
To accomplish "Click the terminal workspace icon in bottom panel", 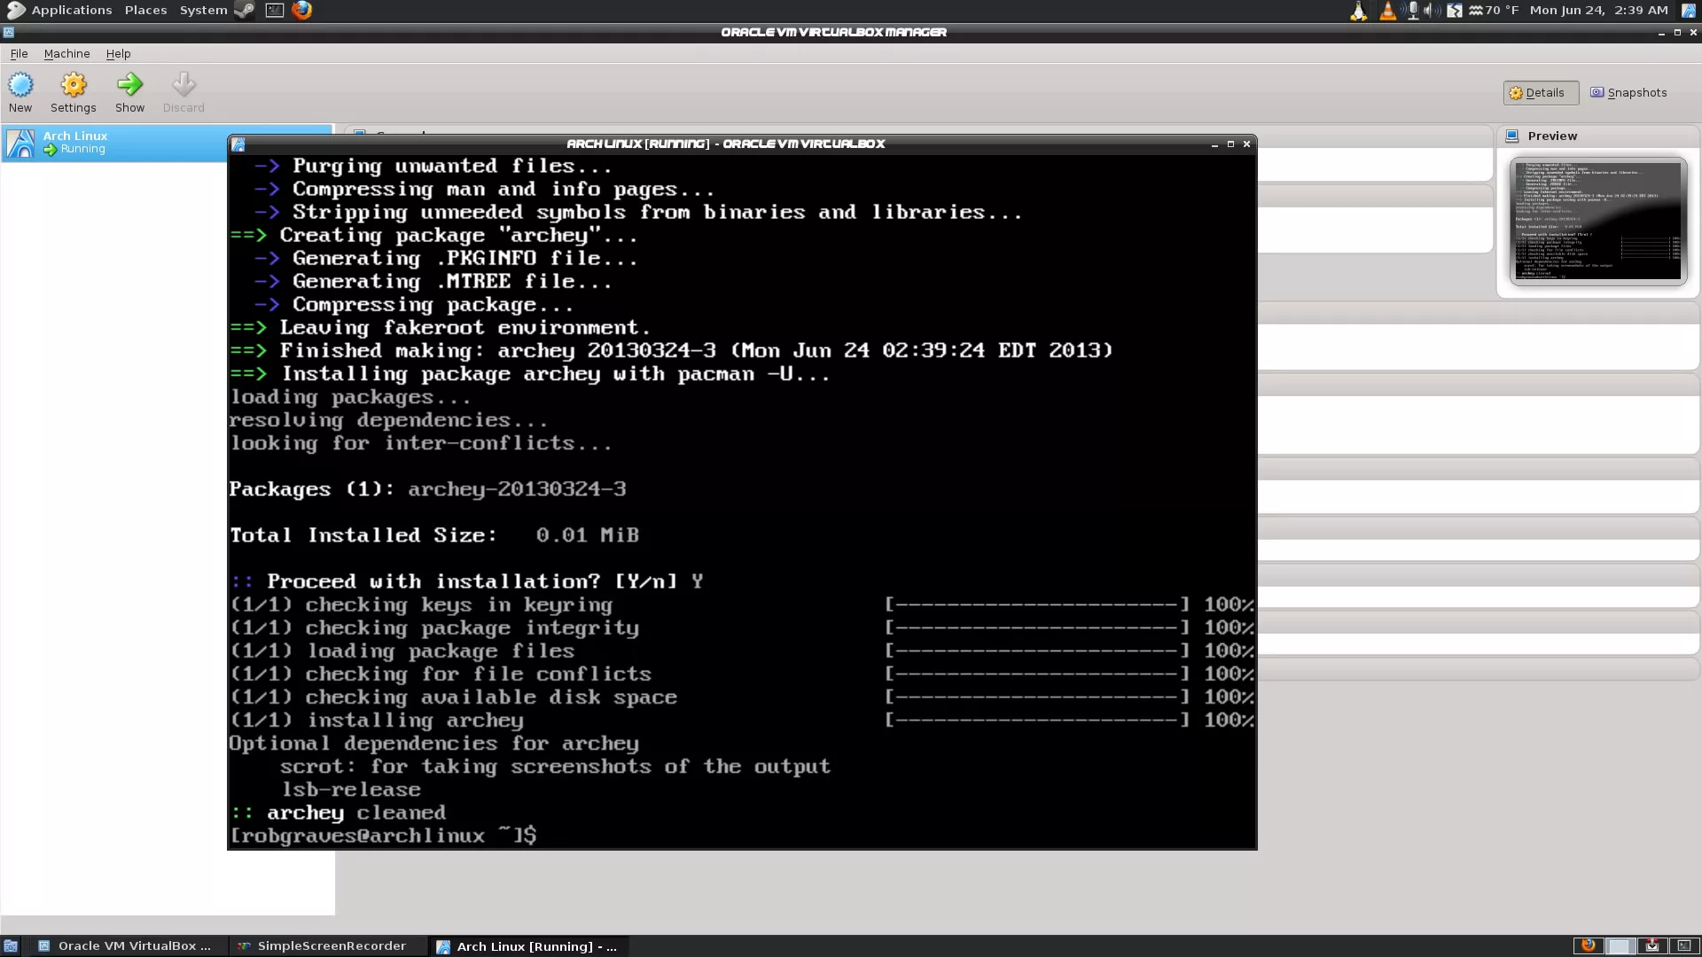I will tap(1683, 945).
